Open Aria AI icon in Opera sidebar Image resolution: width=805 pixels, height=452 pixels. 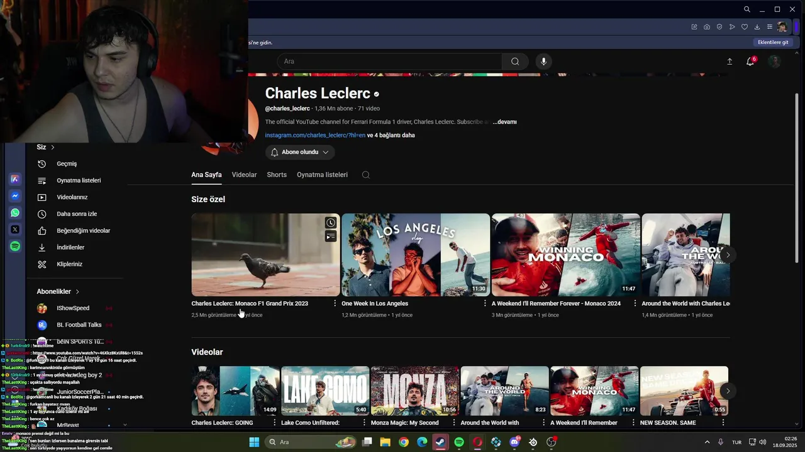(15, 179)
